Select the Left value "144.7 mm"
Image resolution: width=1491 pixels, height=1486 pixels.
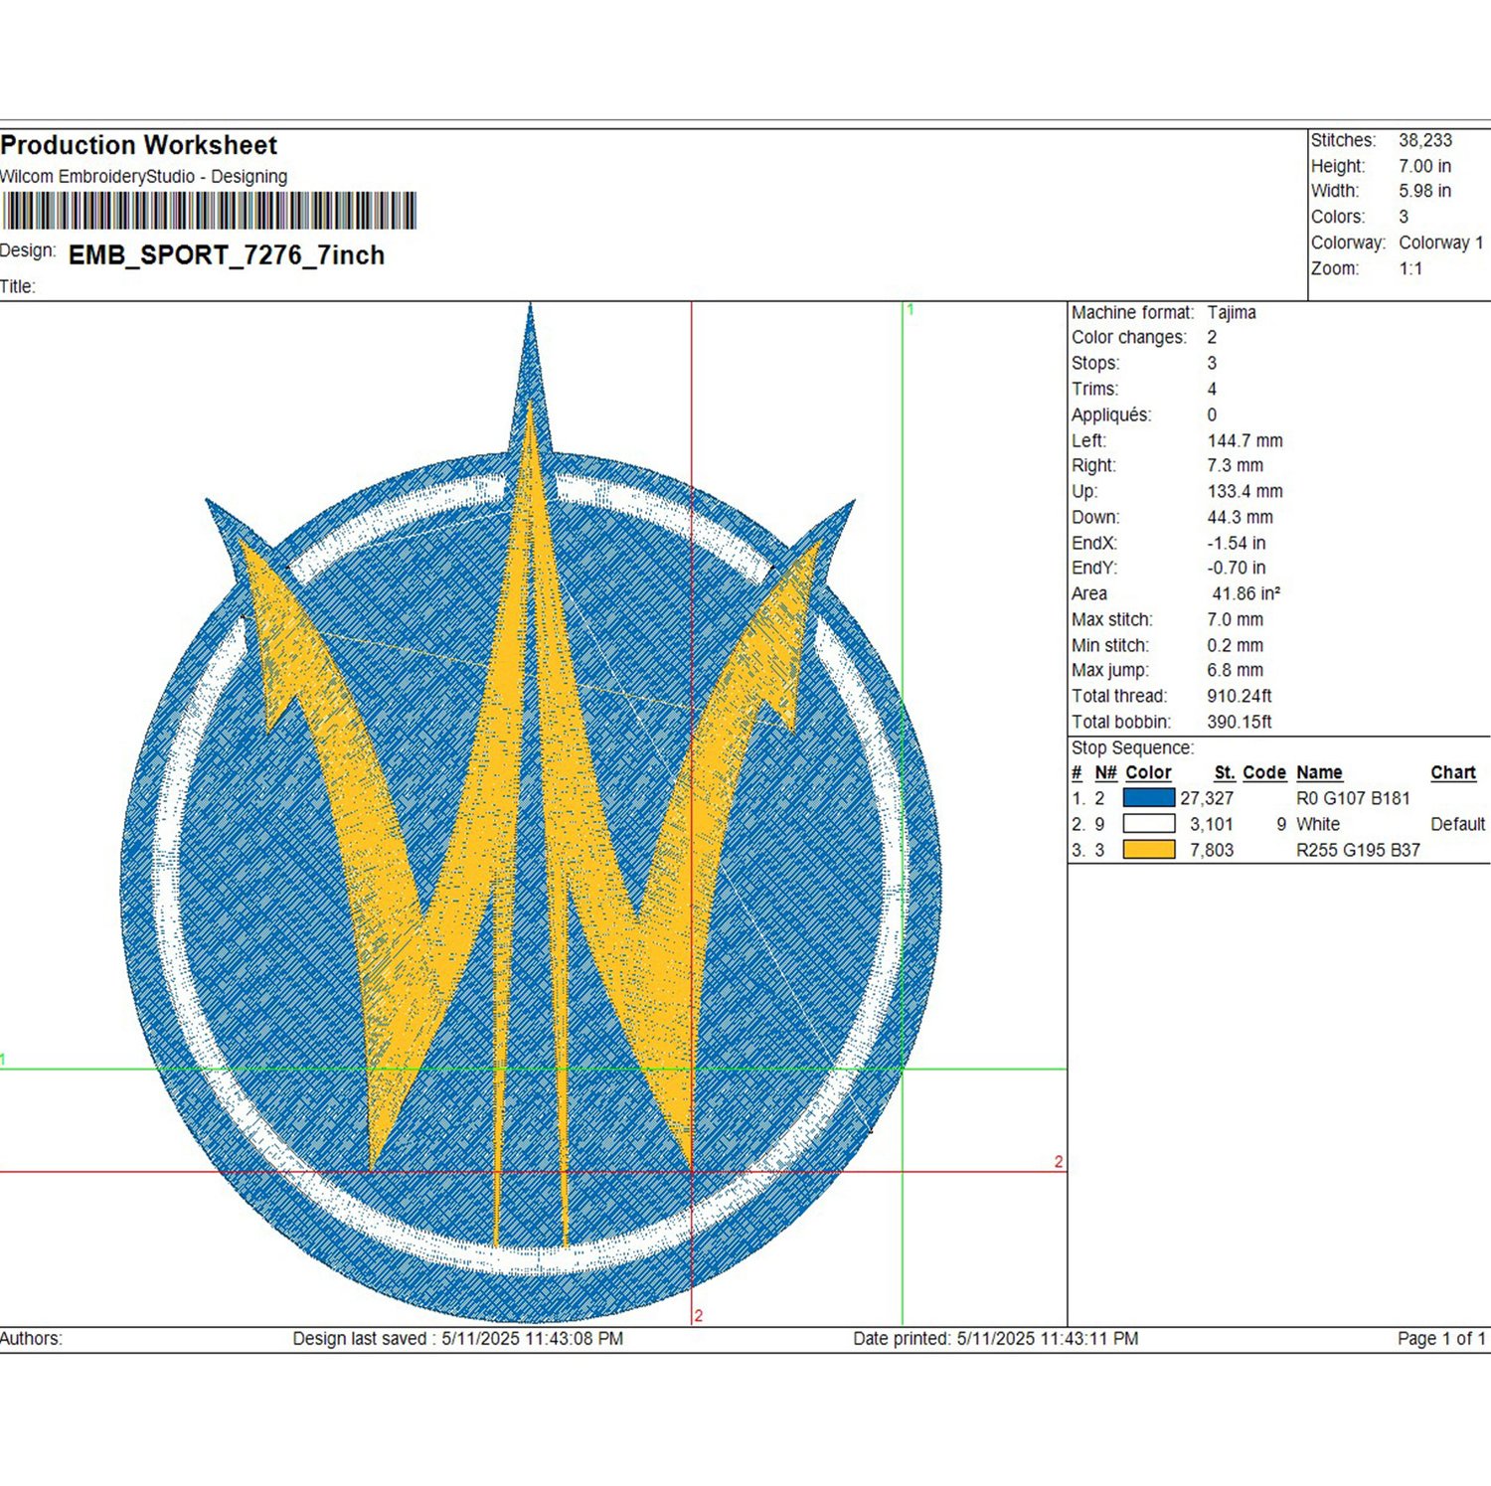(1245, 440)
